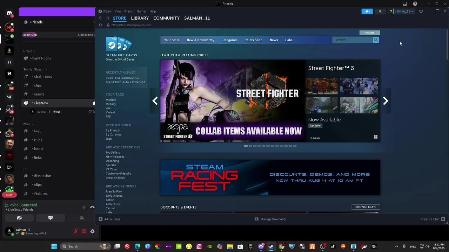
Task: Open PUBG: BATTLEGROUNDS recently viewed link
Action: 122,78
